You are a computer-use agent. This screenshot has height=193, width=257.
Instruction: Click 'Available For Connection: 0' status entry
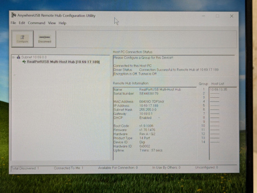point(118,168)
